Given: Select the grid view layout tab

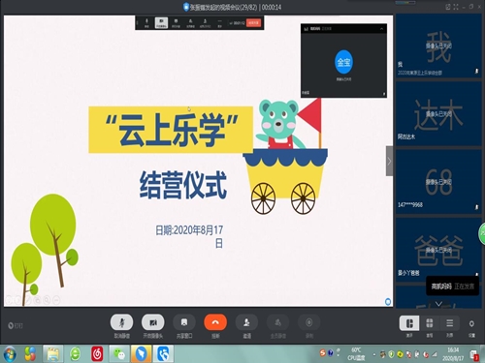Looking at the screenshot, I should [430, 323].
